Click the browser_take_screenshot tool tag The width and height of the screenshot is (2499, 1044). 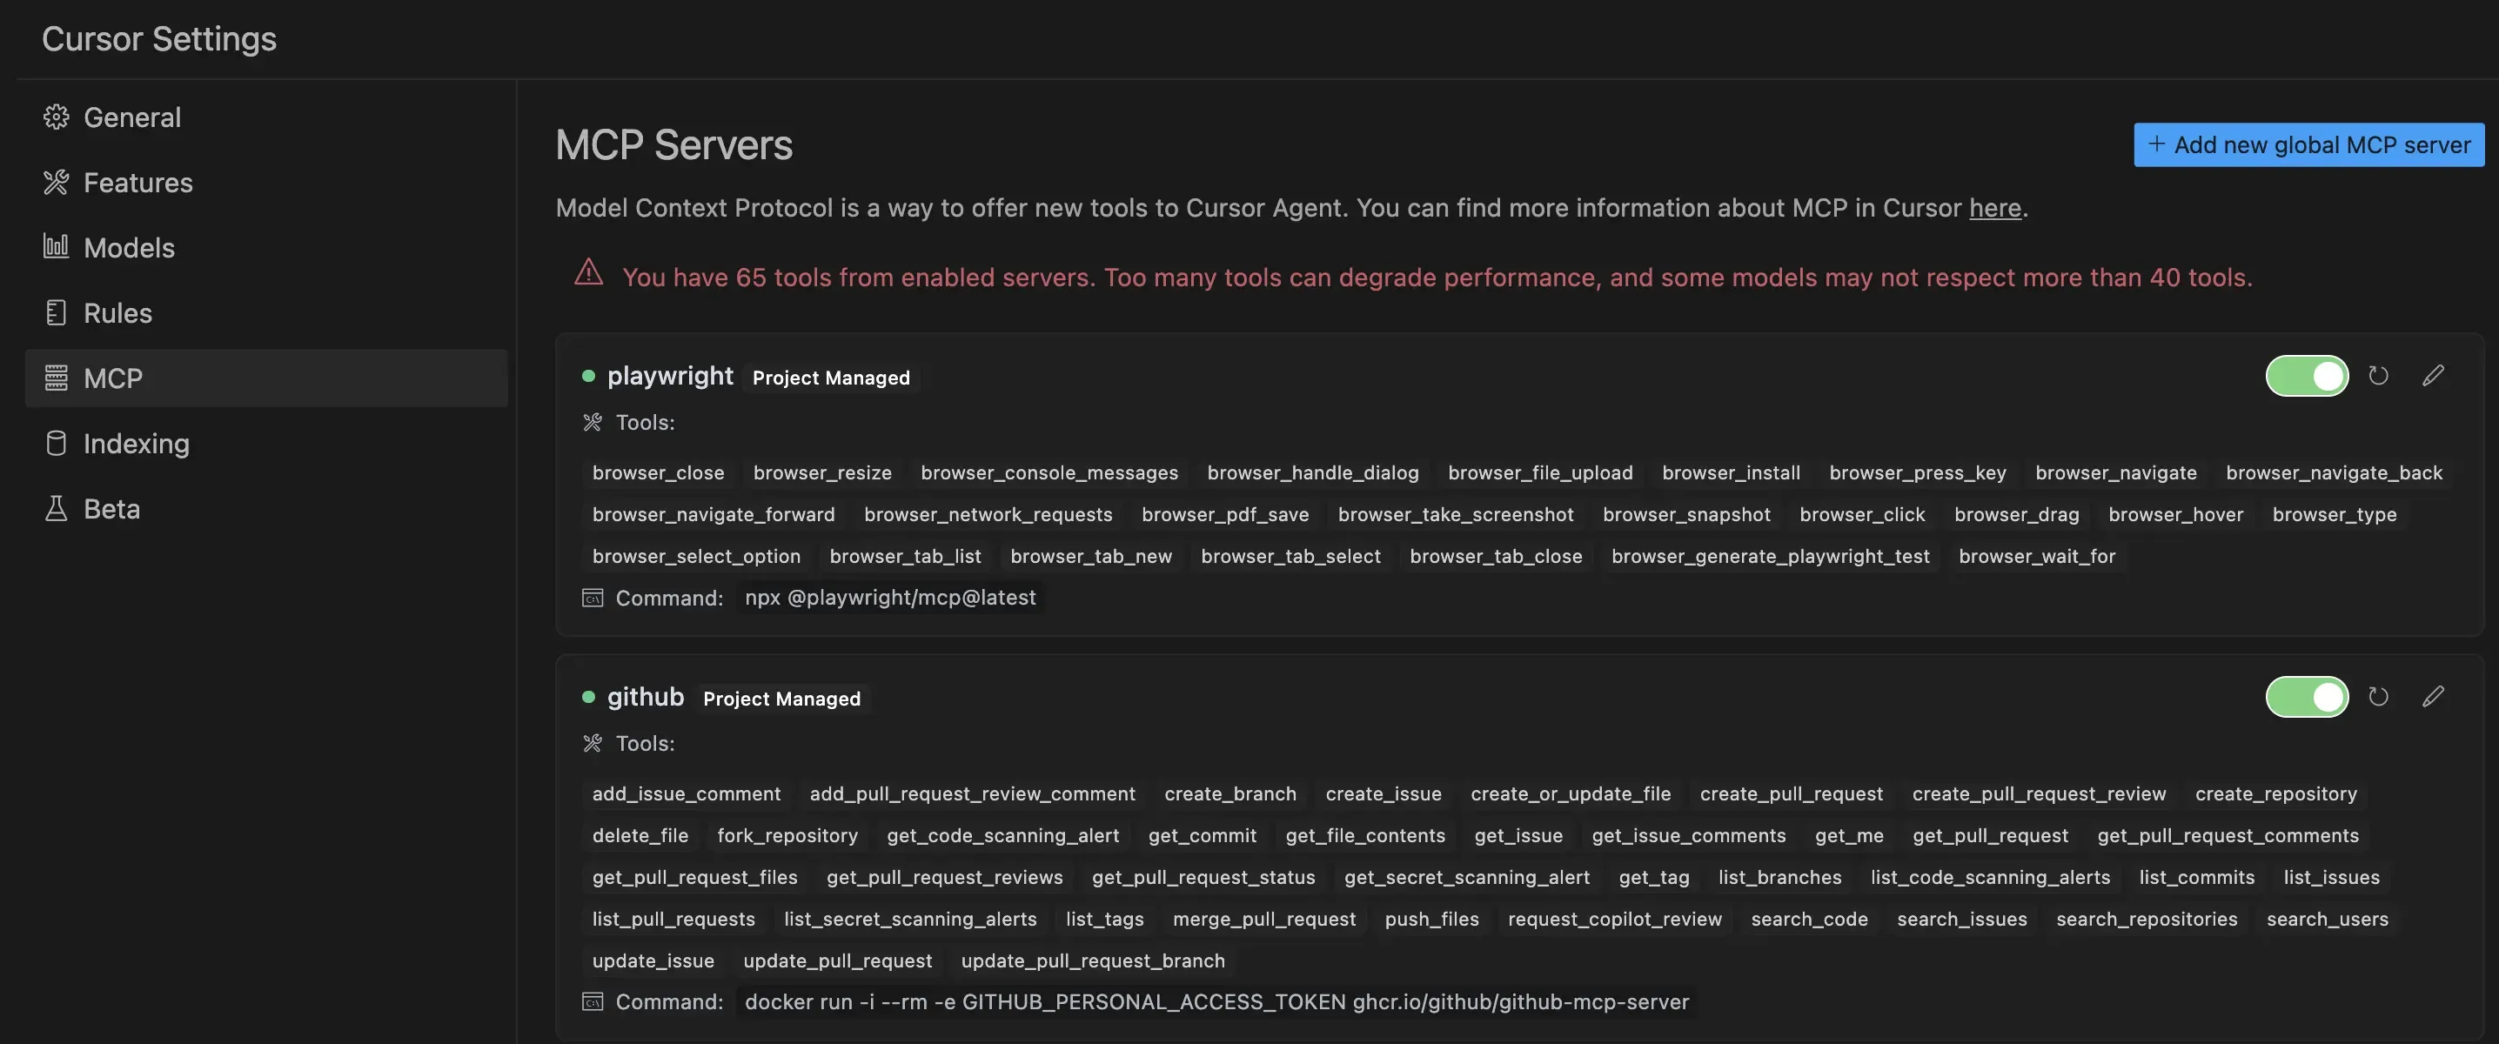[1455, 514]
